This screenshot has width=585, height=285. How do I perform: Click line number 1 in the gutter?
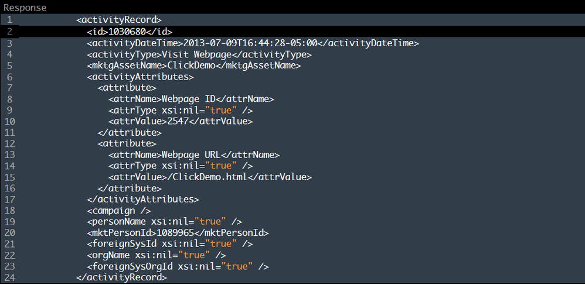(x=10, y=20)
